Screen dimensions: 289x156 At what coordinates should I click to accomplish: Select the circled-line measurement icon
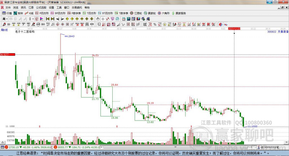point(38,24)
